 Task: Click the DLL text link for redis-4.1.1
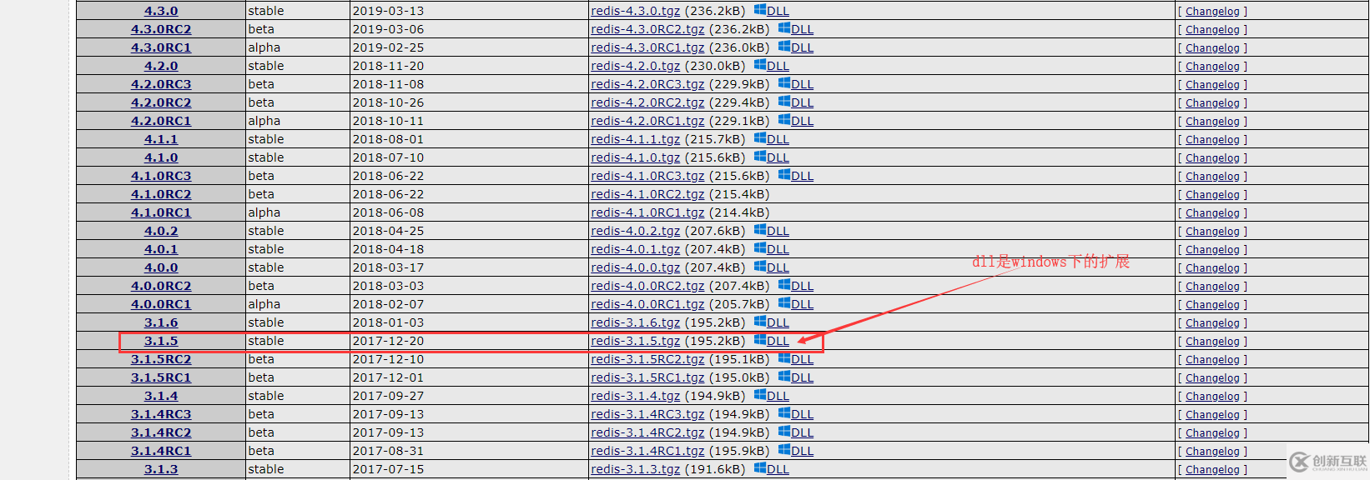click(778, 139)
